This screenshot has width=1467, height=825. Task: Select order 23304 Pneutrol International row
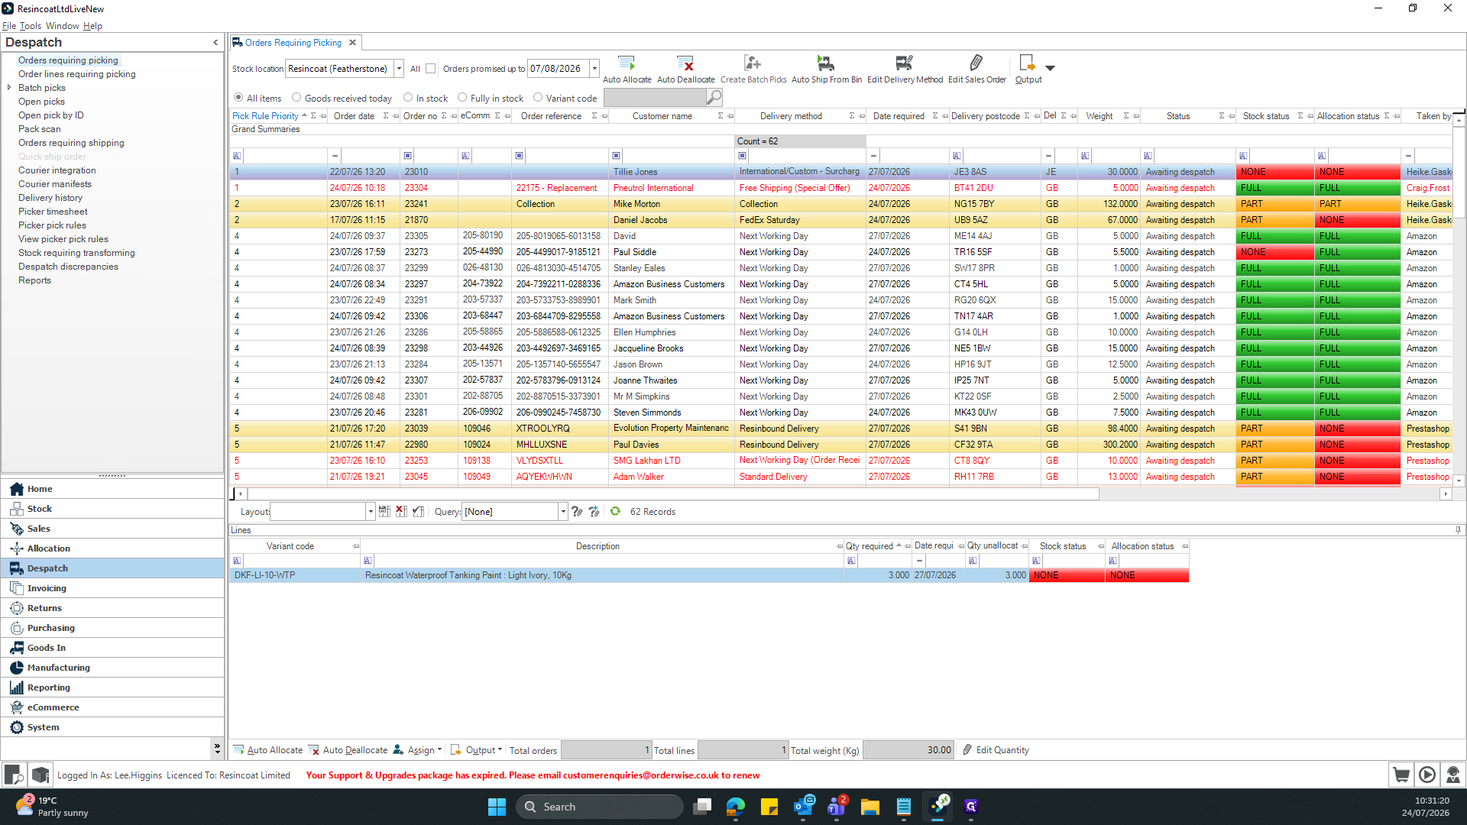[840, 188]
